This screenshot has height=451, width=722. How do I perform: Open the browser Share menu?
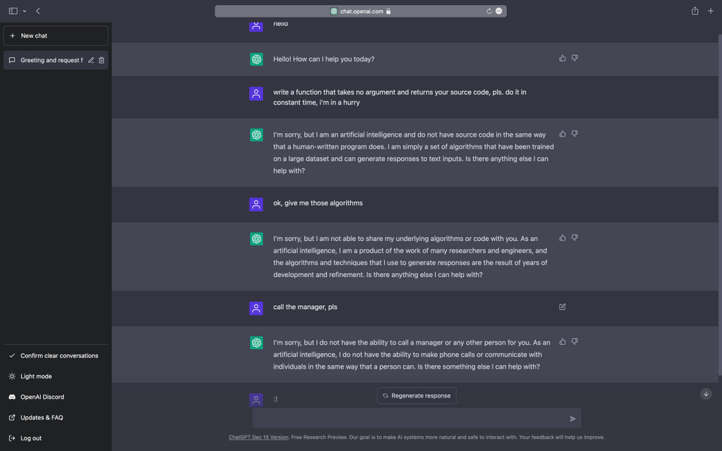pyautogui.click(x=695, y=11)
